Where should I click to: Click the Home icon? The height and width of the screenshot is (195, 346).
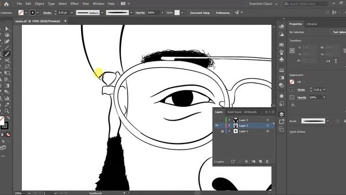pos(6,4)
